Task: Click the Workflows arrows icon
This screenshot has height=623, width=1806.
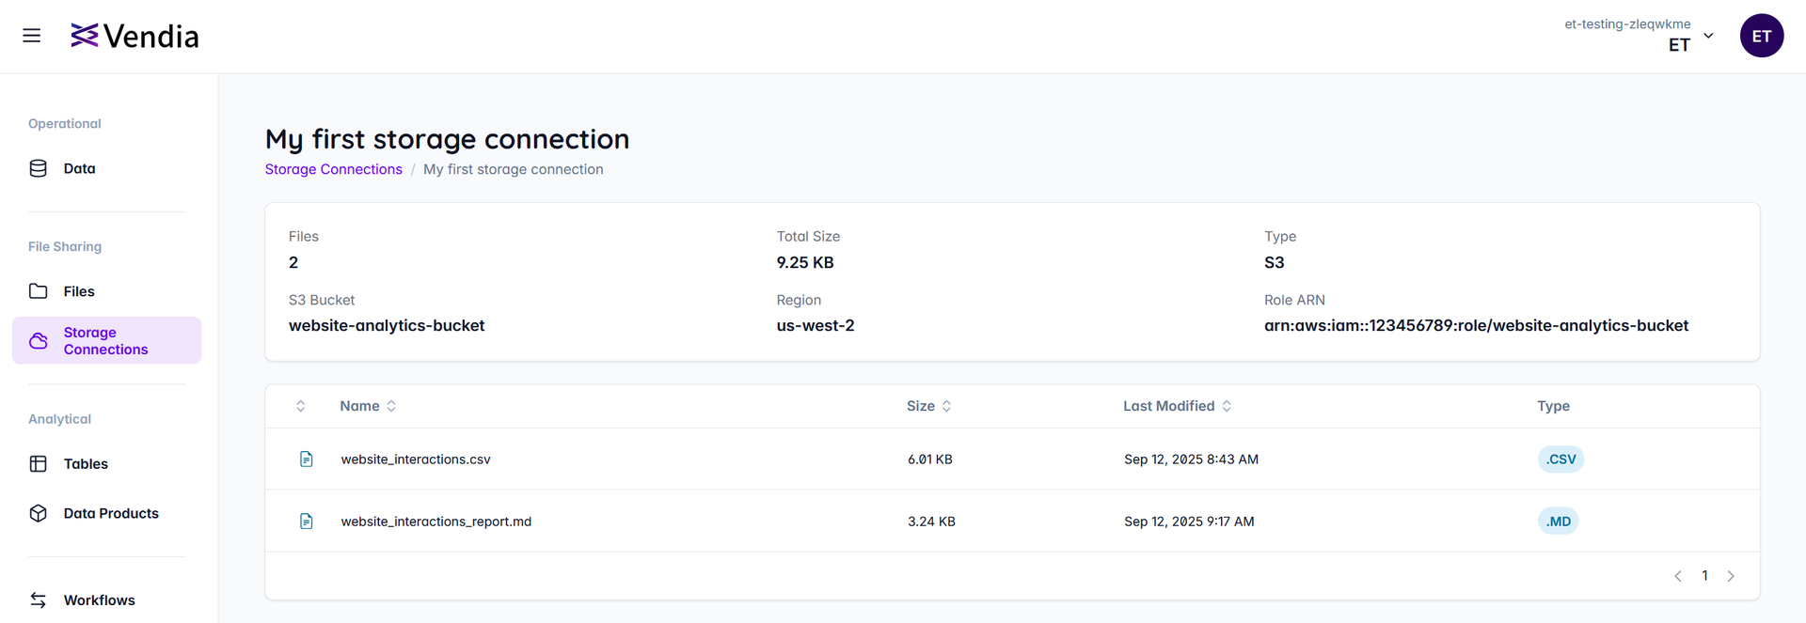Action: tap(39, 600)
